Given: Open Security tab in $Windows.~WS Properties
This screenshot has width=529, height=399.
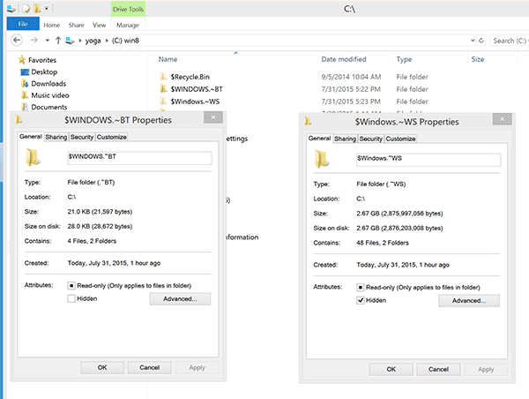Looking at the screenshot, I should (371, 139).
